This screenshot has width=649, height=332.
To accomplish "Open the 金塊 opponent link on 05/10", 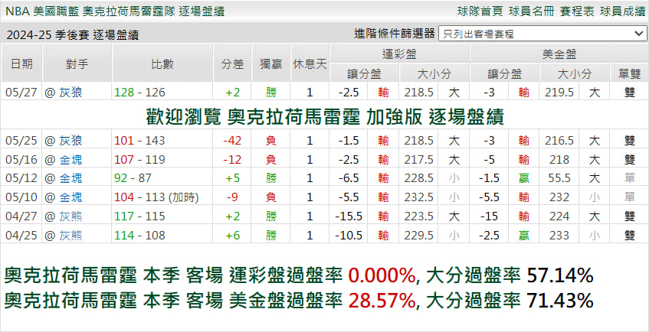I will pos(70,197).
